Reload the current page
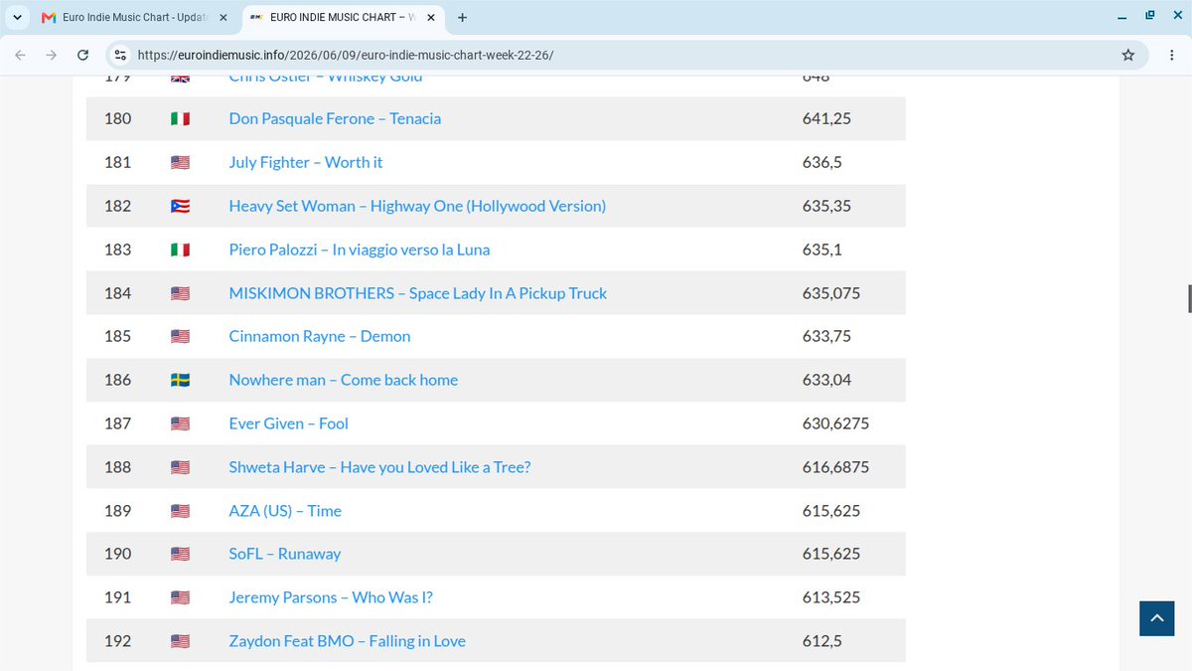This screenshot has width=1192, height=671. [x=83, y=56]
